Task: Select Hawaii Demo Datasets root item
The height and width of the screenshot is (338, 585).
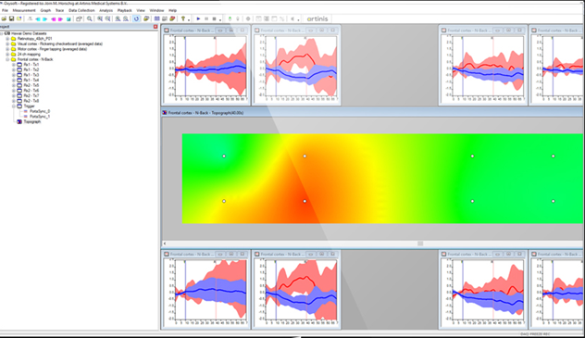Action: click(29, 33)
